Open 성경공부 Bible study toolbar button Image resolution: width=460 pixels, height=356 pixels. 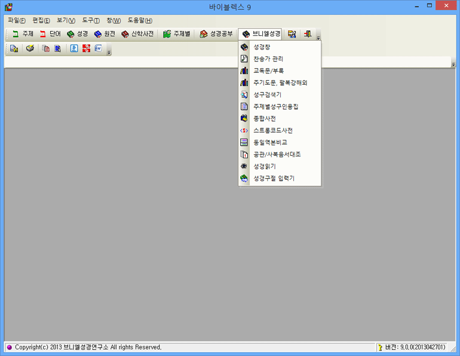coord(216,34)
